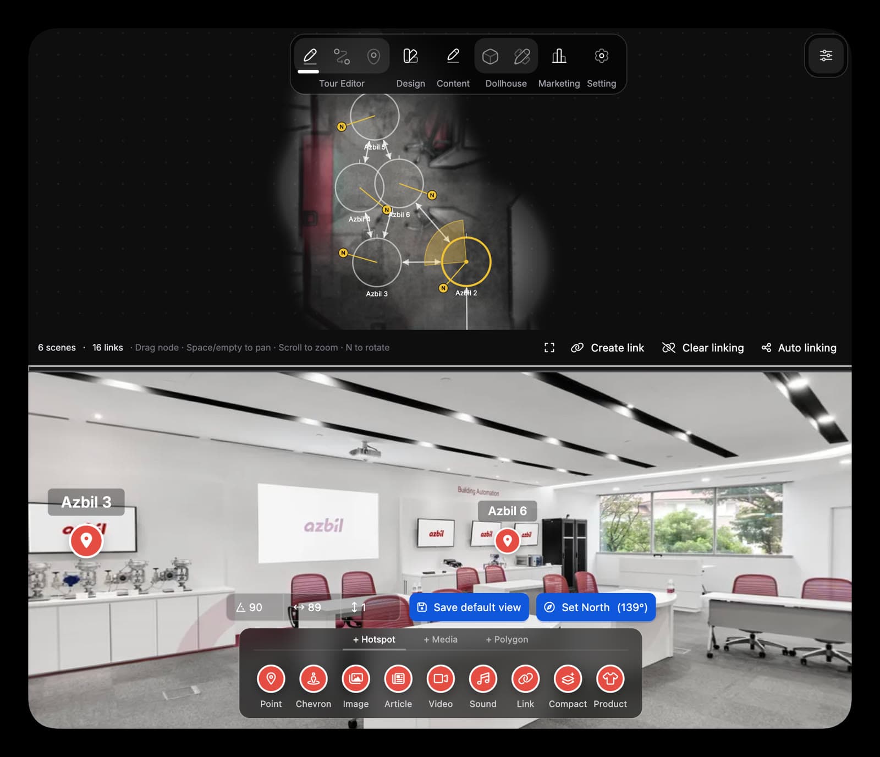Click the field of view value 90
880x757 pixels.
(x=255, y=607)
